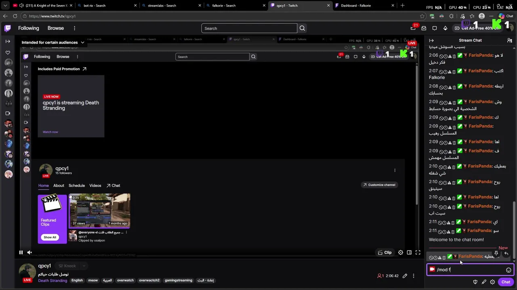Open player settings gear
This screenshot has height=290, width=517.
[x=401, y=253]
